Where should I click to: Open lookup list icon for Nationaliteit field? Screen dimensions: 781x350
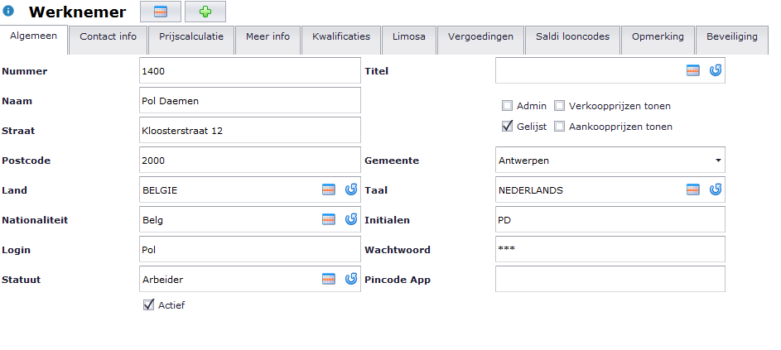(x=328, y=219)
